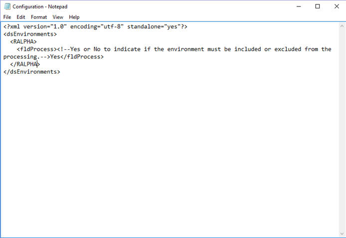This screenshot has width=346, height=238.
Task: Click the closing /fldProcess tag
Action: pyautogui.click(x=82, y=57)
